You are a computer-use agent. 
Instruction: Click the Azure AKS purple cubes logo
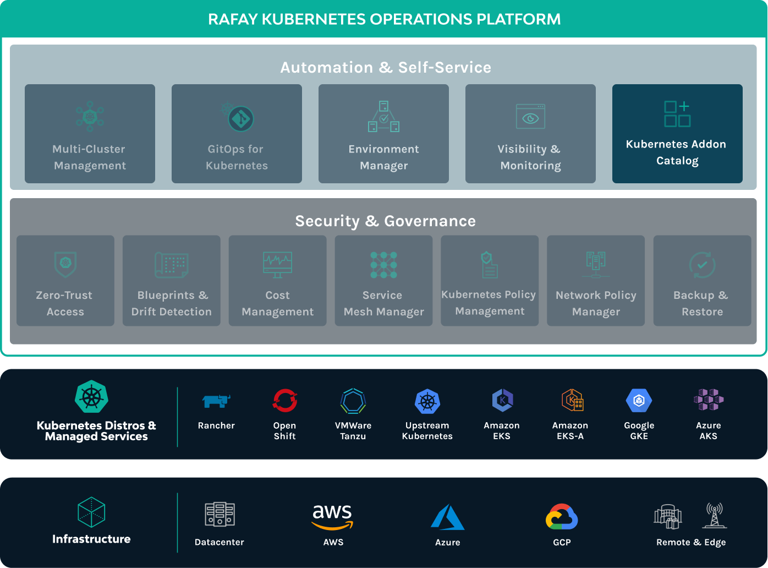click(709, 400)
